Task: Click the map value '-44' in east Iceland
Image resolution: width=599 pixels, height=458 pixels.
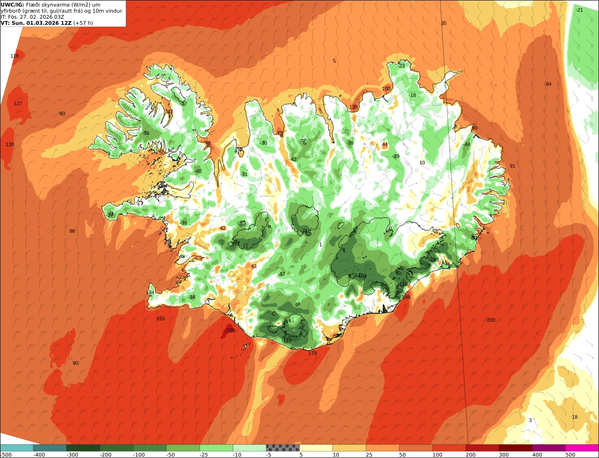Action: pyautogui.click(x=466, y=145)
